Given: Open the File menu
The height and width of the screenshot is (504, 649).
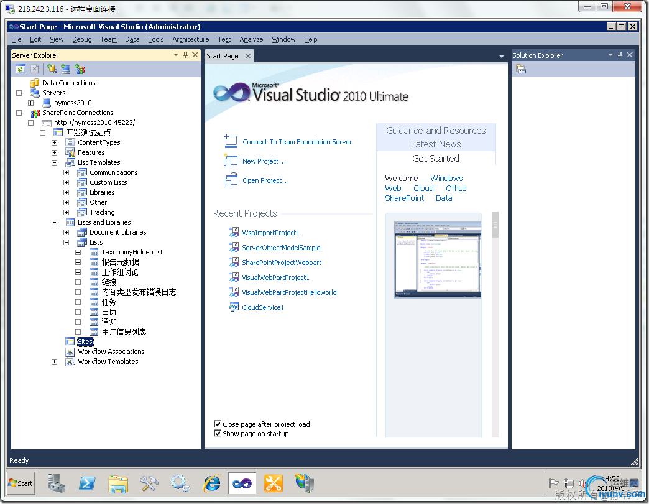Looking at the screenshot, I should [17, 39].
